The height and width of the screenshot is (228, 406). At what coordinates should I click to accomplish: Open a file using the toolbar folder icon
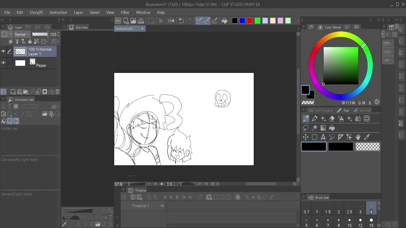[134, 21]
